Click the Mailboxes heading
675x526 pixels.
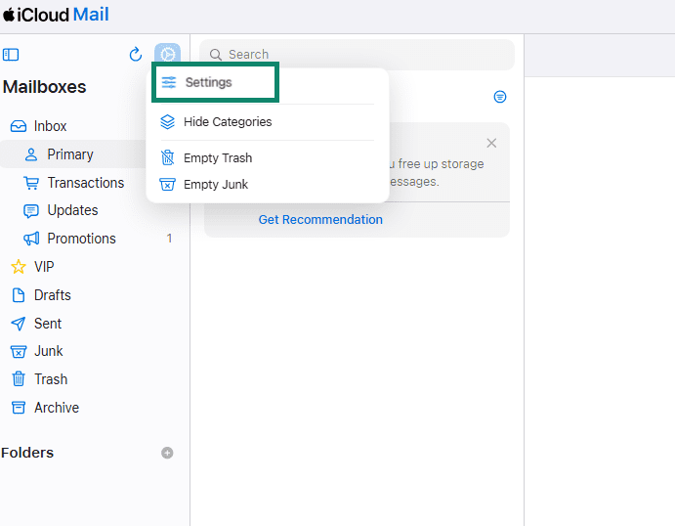(44, 87)
